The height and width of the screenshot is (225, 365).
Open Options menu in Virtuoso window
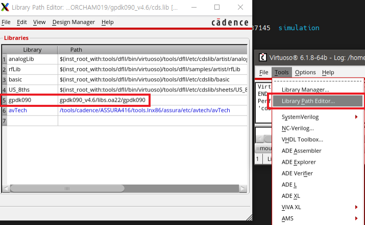pos(305,72)
